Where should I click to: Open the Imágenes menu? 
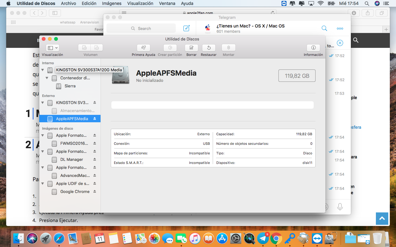pos(111,3)
